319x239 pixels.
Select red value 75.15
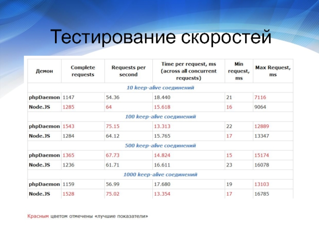112,126
